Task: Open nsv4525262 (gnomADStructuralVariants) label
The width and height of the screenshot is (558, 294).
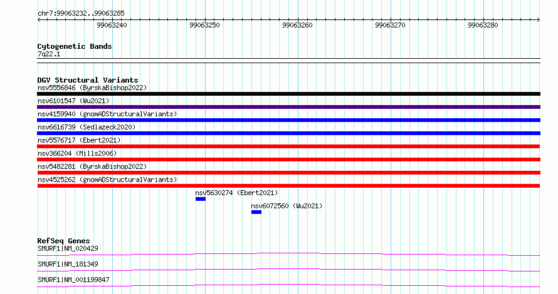Action: coord(107,180)
